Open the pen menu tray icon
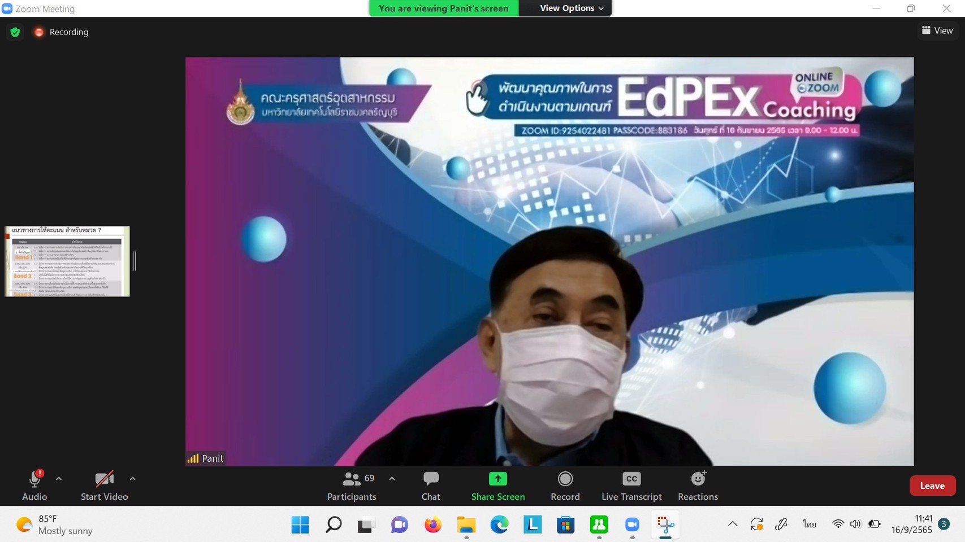The image size is (965, 542). pos(781,524)
